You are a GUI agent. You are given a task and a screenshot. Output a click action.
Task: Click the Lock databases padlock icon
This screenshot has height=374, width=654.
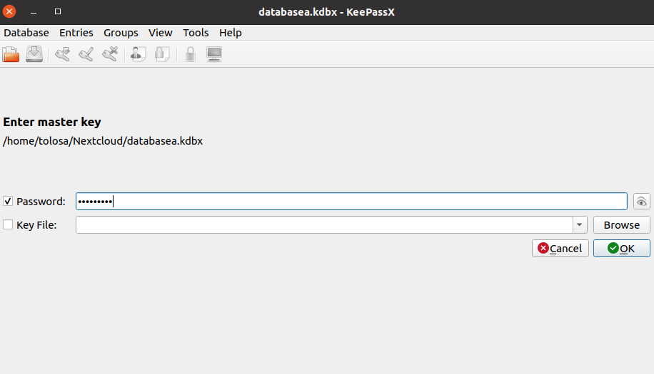click(190, 54)
